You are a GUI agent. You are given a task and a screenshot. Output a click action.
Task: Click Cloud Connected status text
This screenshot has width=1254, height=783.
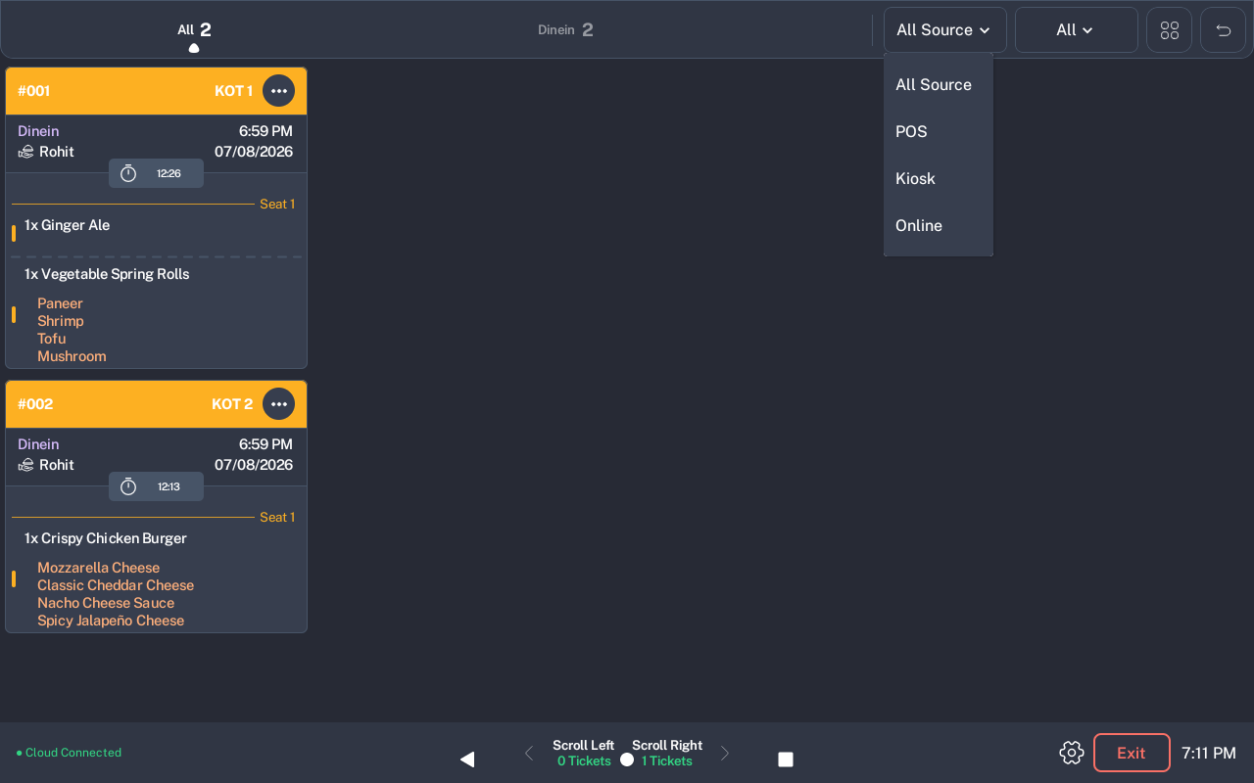click(73, 753)
